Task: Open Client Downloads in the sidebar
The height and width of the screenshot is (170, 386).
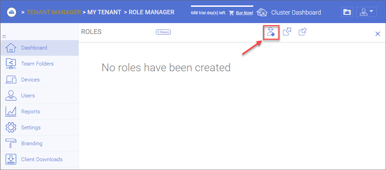Action: click(39, 159)
